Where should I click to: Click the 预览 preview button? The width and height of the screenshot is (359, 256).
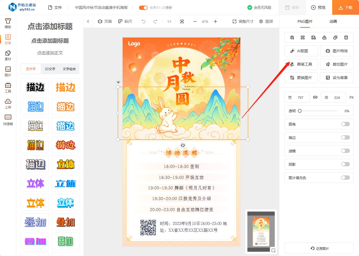click(x=318, y=7)
